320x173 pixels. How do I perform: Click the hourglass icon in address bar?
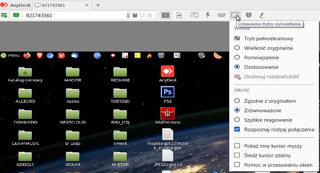pyautogui.click(x=128, y=15)
